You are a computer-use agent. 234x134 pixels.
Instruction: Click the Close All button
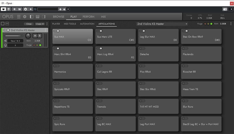click(x=40, y=24)
